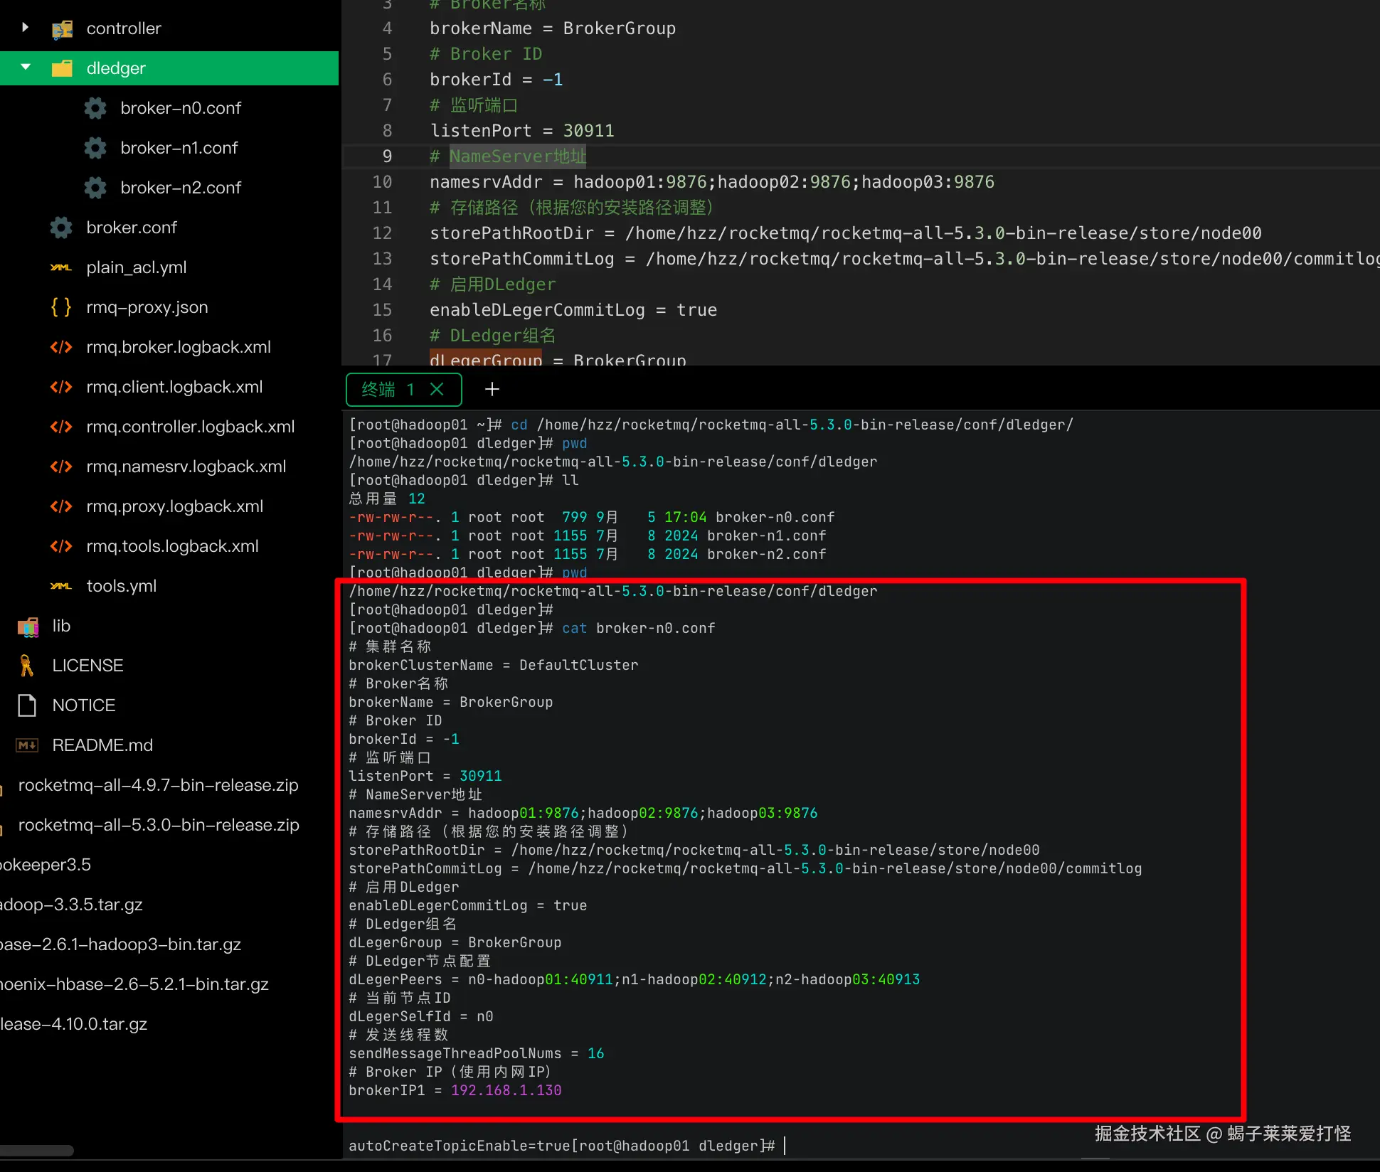Close the 终端 1 terminal tab
1380x1172 pixels.
pos(437,390)
